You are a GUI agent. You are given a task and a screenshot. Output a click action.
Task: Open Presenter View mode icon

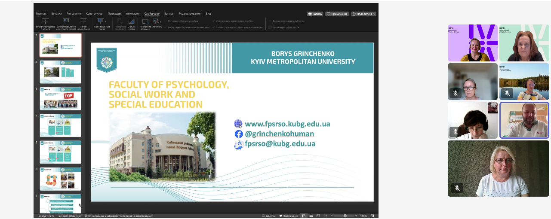click(83, 21)
